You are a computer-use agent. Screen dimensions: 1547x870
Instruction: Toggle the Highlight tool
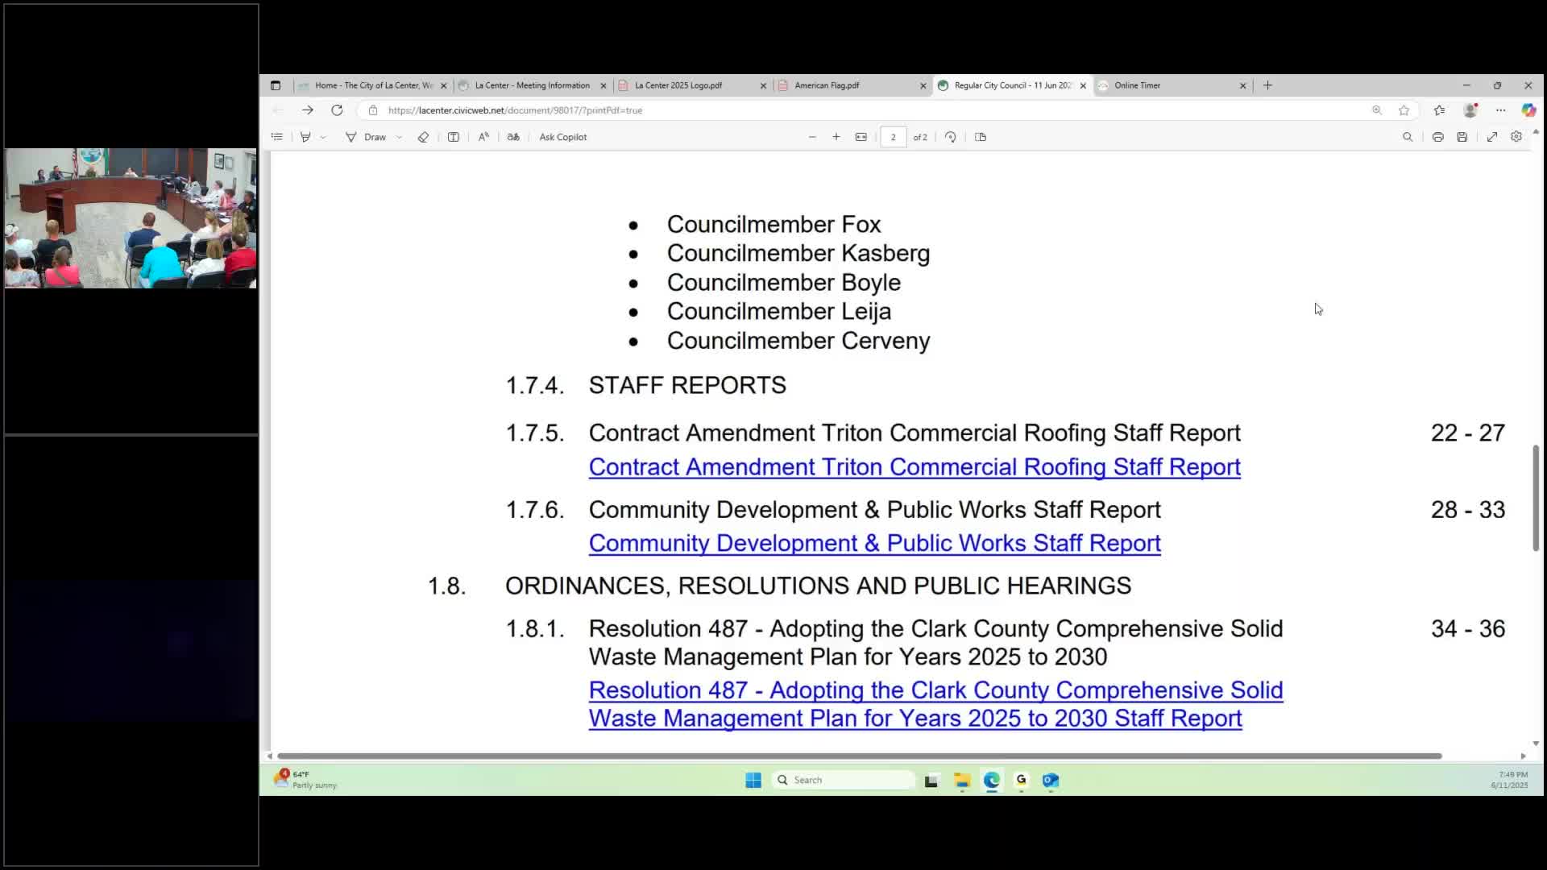pos(305,137)
